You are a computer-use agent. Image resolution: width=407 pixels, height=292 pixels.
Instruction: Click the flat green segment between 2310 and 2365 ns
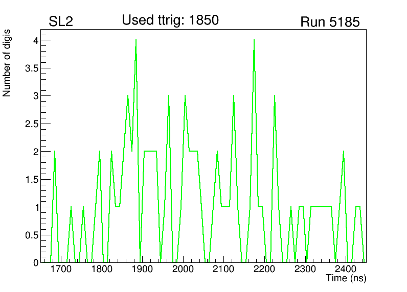(x=321, y=207)
